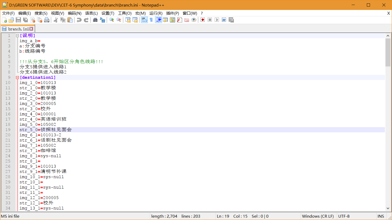
Task: Collapse the [说明] section fold marker
Action: pos(17,36)
